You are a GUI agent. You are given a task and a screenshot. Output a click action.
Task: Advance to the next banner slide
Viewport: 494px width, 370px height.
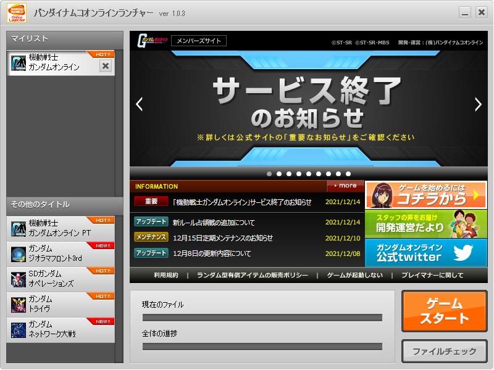click(x=478, y=104)
